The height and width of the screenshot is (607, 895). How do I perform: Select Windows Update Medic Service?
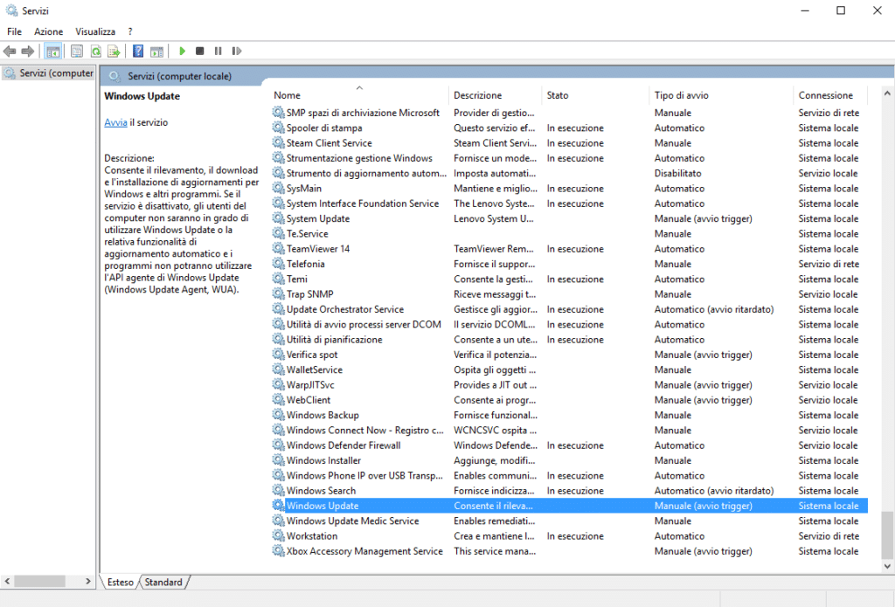coord(570,521)
